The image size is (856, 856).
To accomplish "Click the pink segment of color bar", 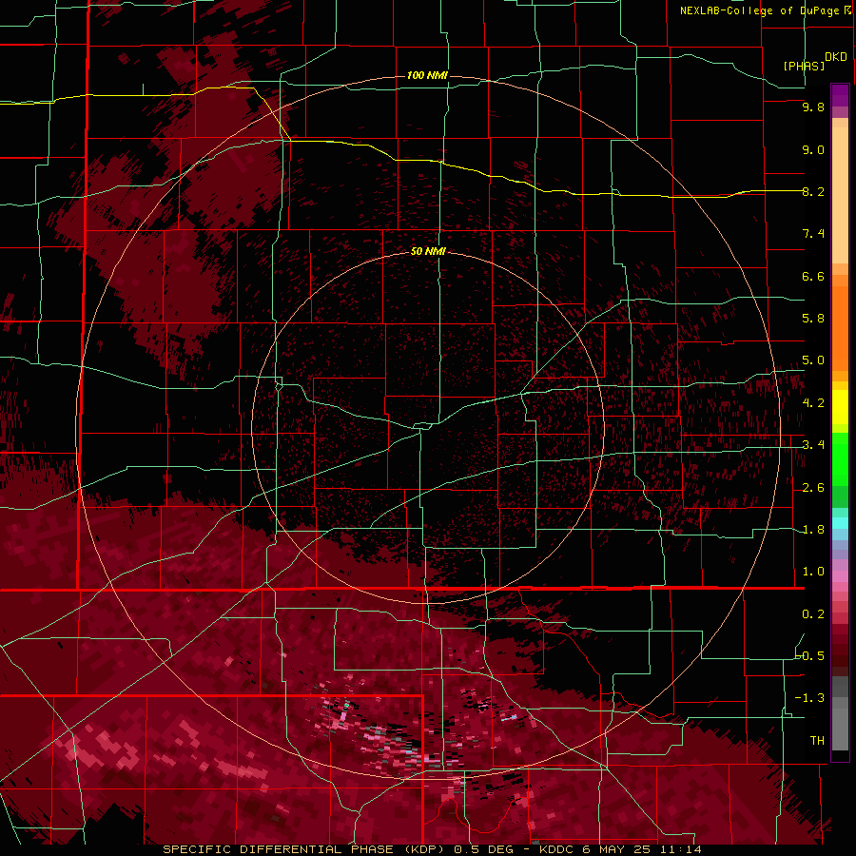I will [x=840, y=576].
